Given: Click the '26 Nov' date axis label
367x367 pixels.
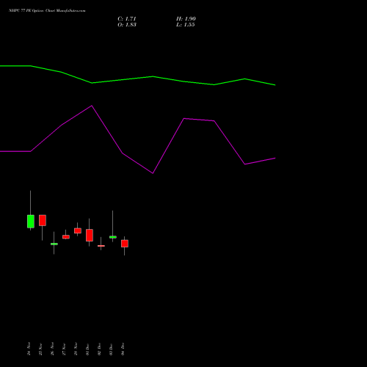Looking at the screenshot, I should [52, 349].
